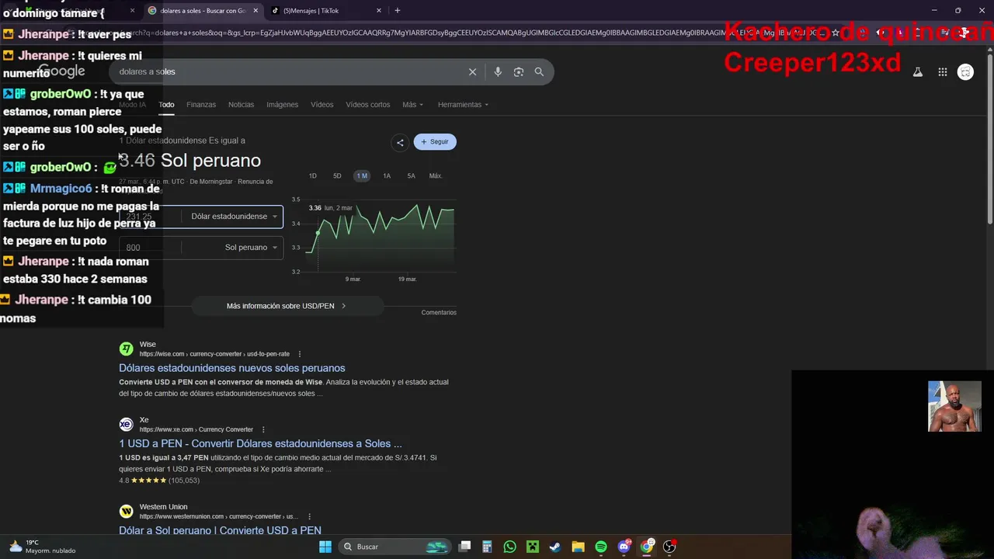The height and width of the screenshot is (559, 994).
Task: Expand the Herramientas tools menu
Action: click(x=463, y=105)
